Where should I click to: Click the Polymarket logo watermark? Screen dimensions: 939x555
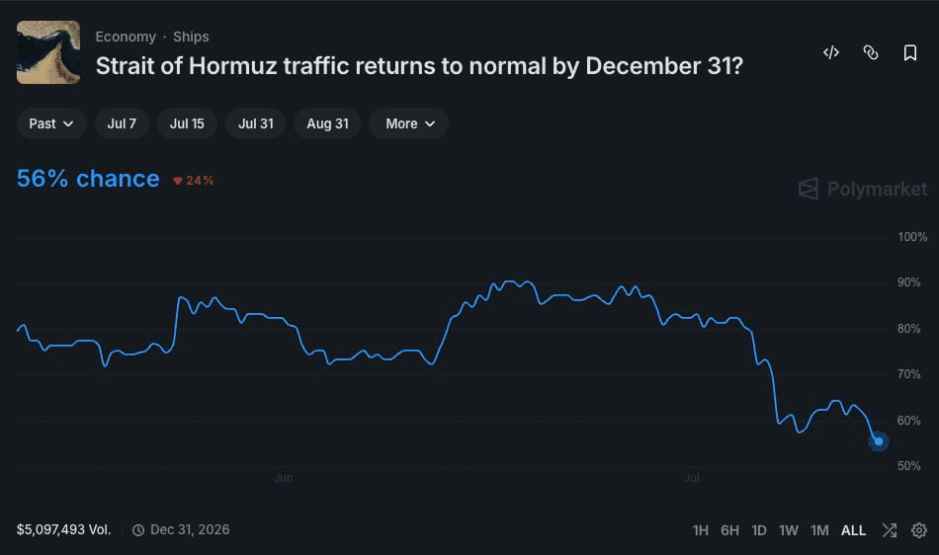tap(863, 189)
